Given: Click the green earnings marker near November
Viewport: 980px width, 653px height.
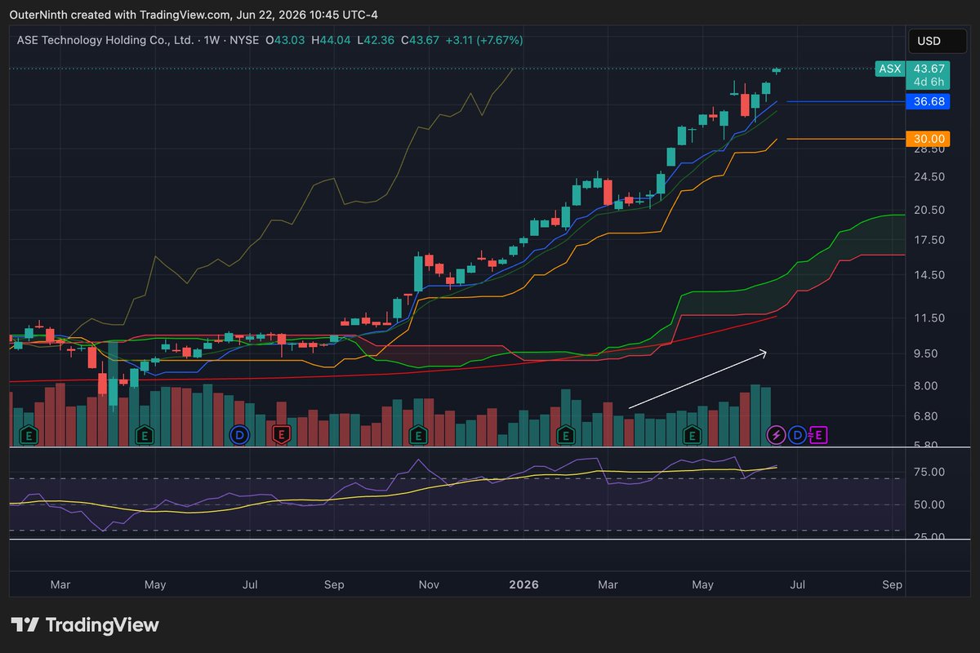Looking at the screenshot, I should [419, 435].
